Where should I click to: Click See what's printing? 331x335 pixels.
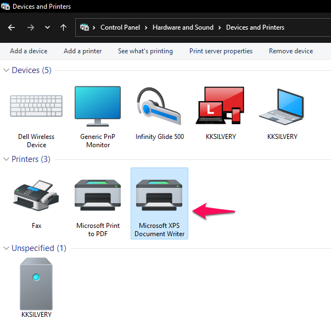pos(145,51)
